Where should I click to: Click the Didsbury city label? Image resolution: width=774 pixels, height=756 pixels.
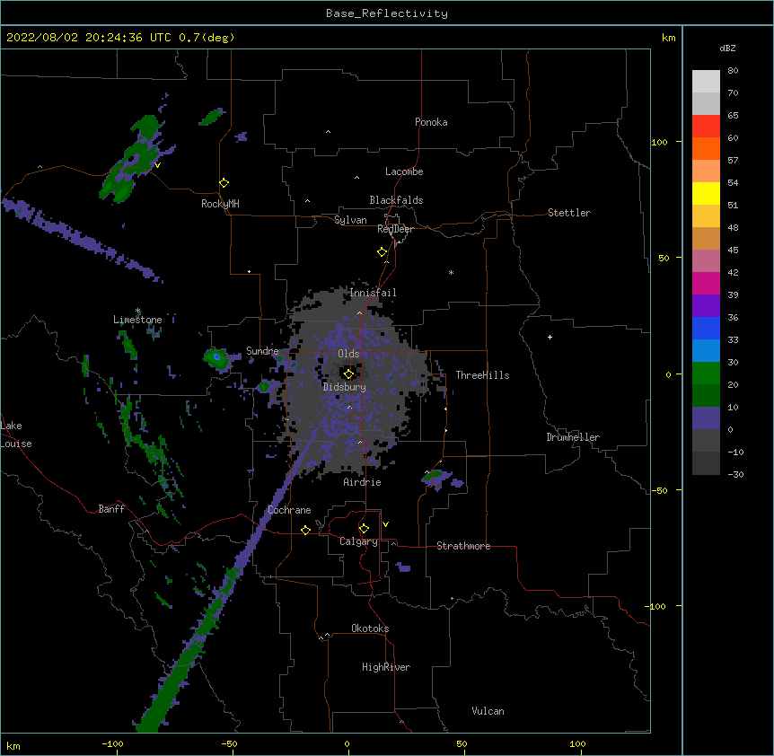(345, 387)
